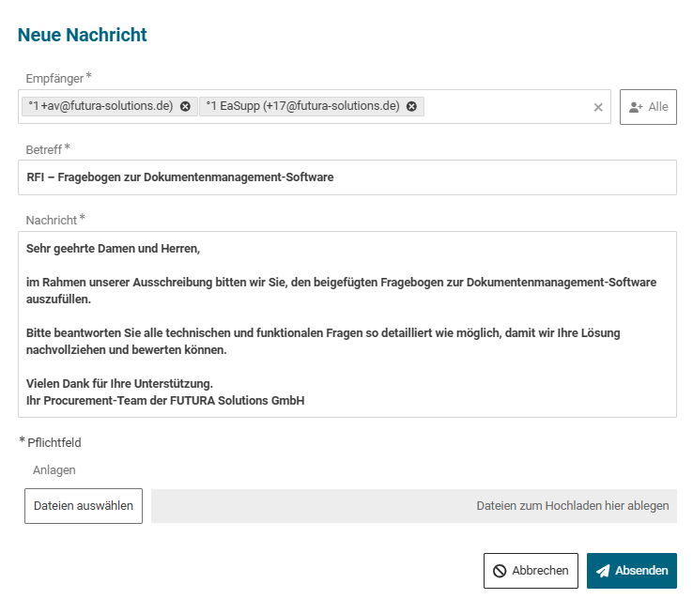The width and height of the screenshot is (693, 599).
Task: Click the Empfänger field label
Action: 54,78
